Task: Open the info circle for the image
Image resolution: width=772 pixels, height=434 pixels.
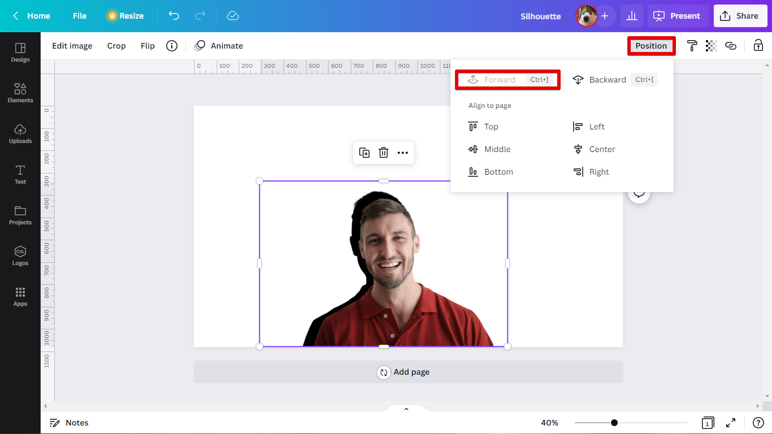Action: (172, 46)
